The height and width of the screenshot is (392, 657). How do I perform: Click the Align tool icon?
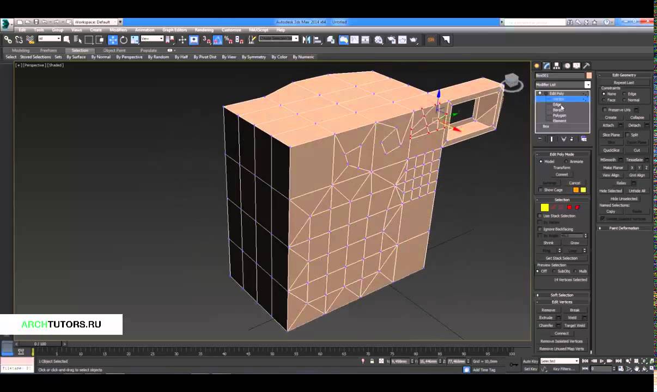(x=317, y=40)
